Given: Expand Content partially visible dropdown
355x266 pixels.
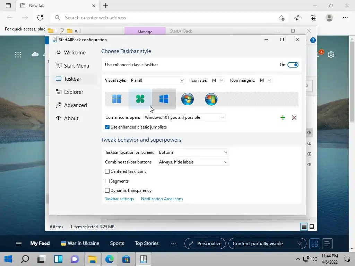Looking at the screenshot, I should [267, 243].
